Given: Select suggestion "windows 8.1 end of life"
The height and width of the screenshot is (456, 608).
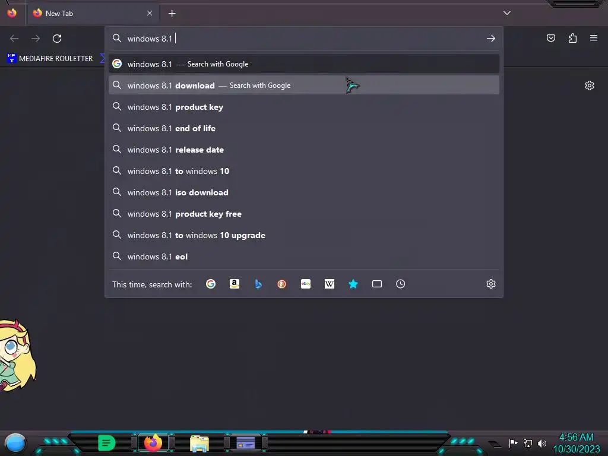Looking at the screenshot, I should click(304, 128).
